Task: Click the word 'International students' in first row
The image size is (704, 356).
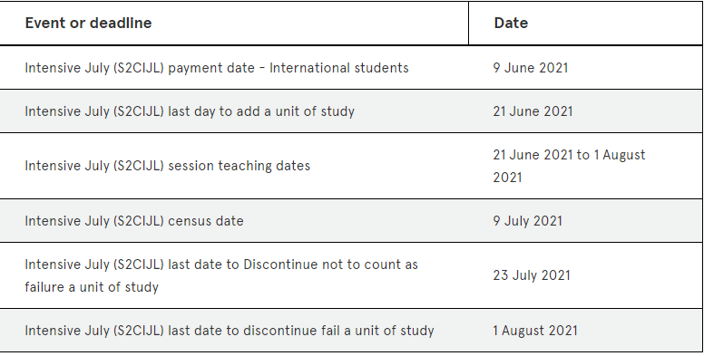Action: tap(339, 68)
